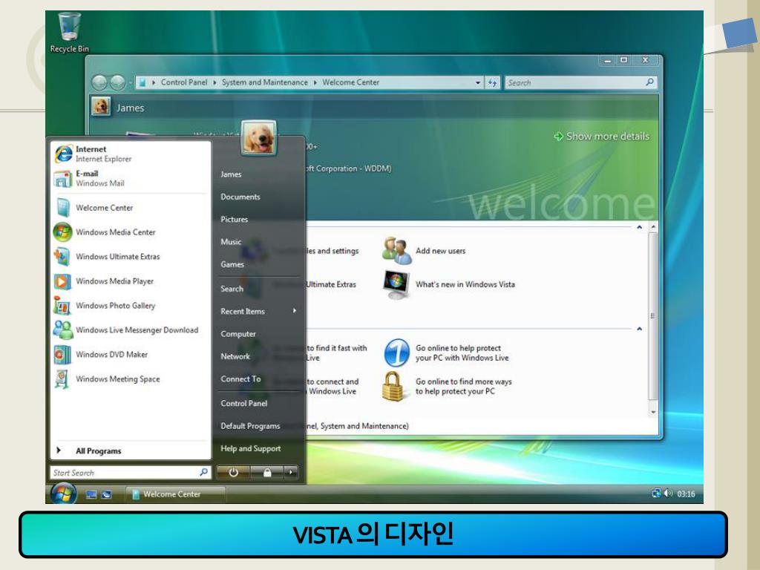Image resolution: width=760 pixels, height=570 pixels.
Task: Click the Add new users icon
Action: pos(396,251)
